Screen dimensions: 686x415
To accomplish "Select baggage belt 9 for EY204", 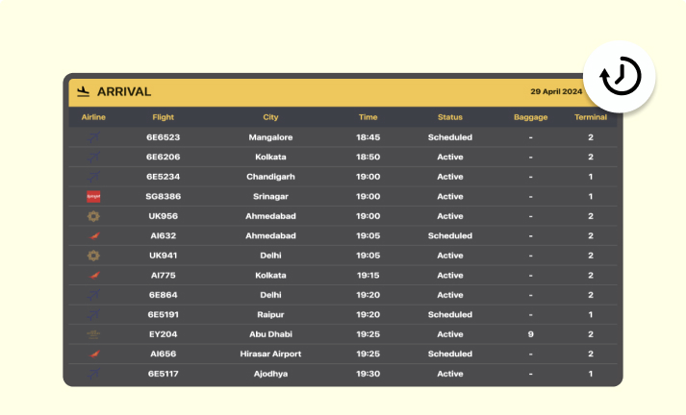I will [x=531, y=334].
